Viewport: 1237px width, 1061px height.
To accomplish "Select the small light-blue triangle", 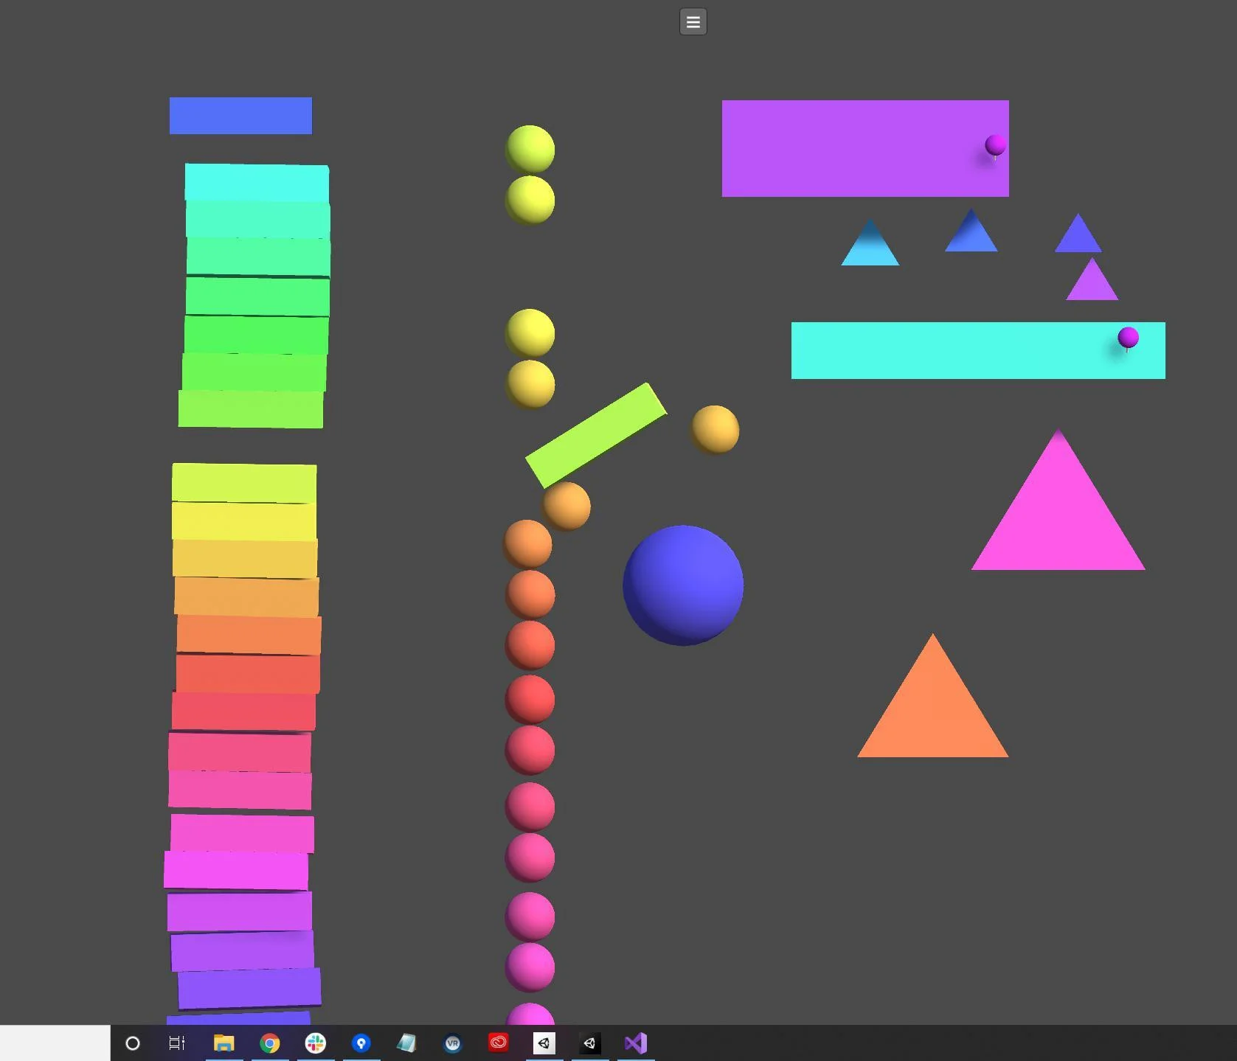I will click(870, 248).
